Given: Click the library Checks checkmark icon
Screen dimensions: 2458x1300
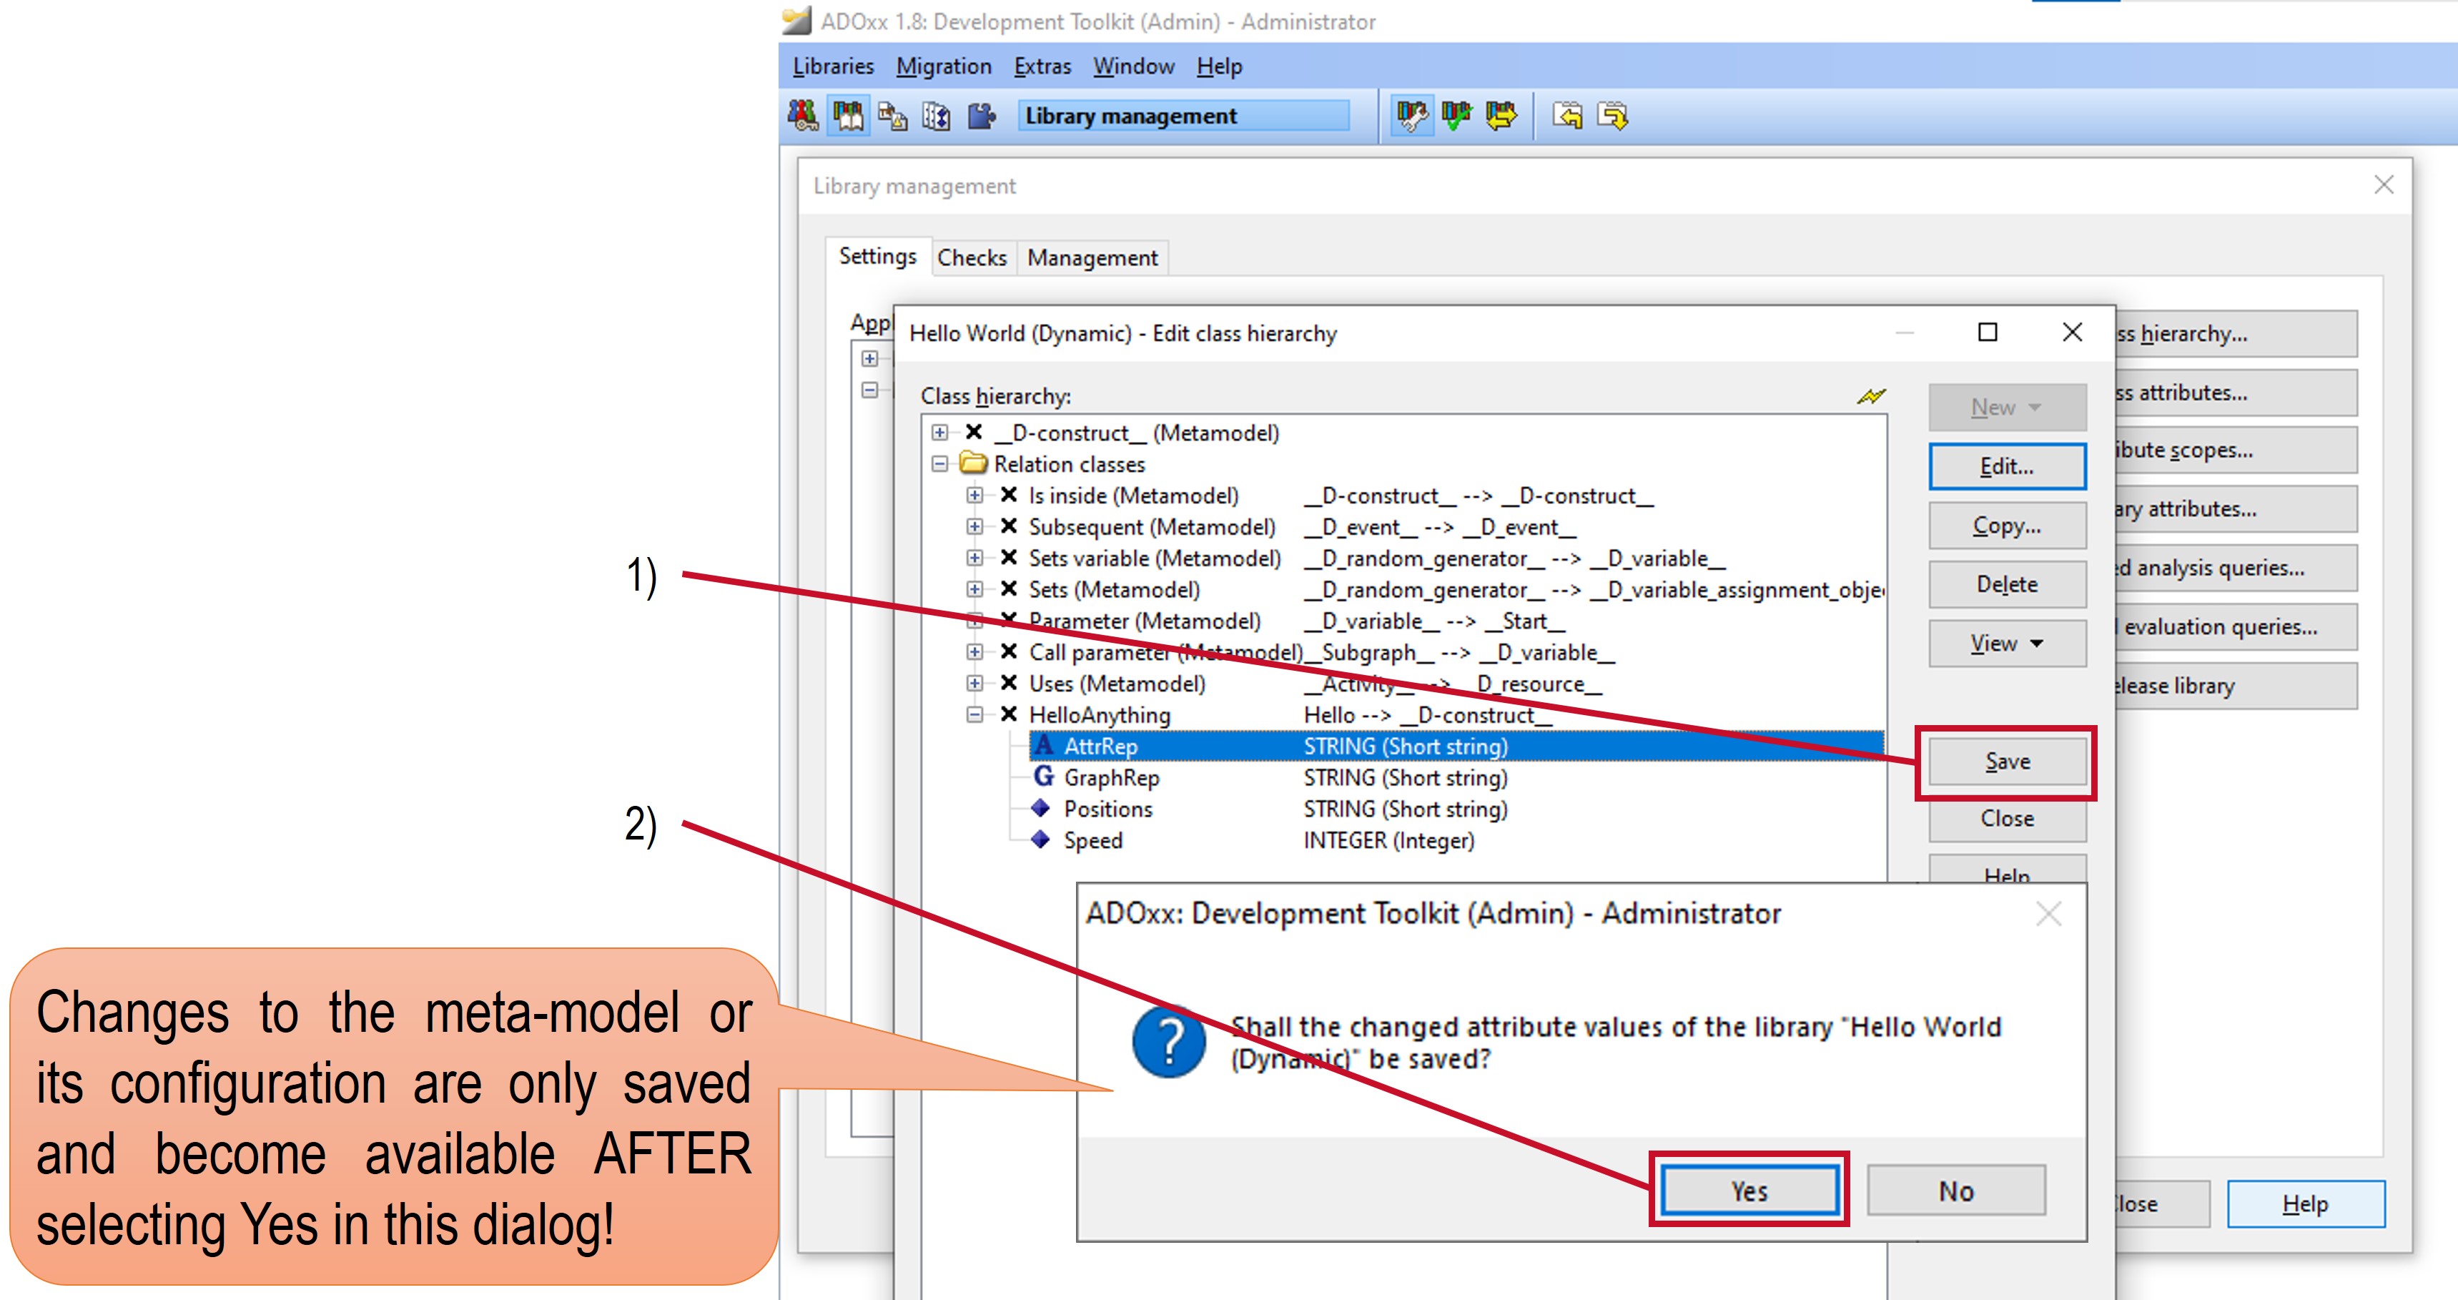Looking at the screenshot, I should pos(1456,116).
